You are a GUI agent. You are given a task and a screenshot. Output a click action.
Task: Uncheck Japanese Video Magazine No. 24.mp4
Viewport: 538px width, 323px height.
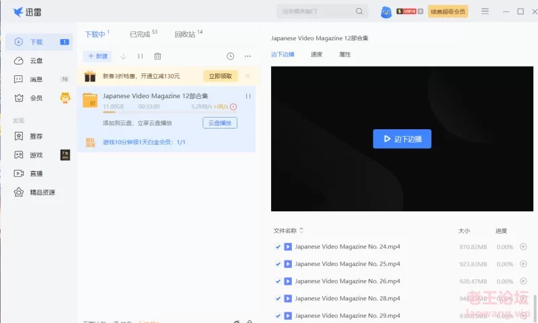pos(278,247)
